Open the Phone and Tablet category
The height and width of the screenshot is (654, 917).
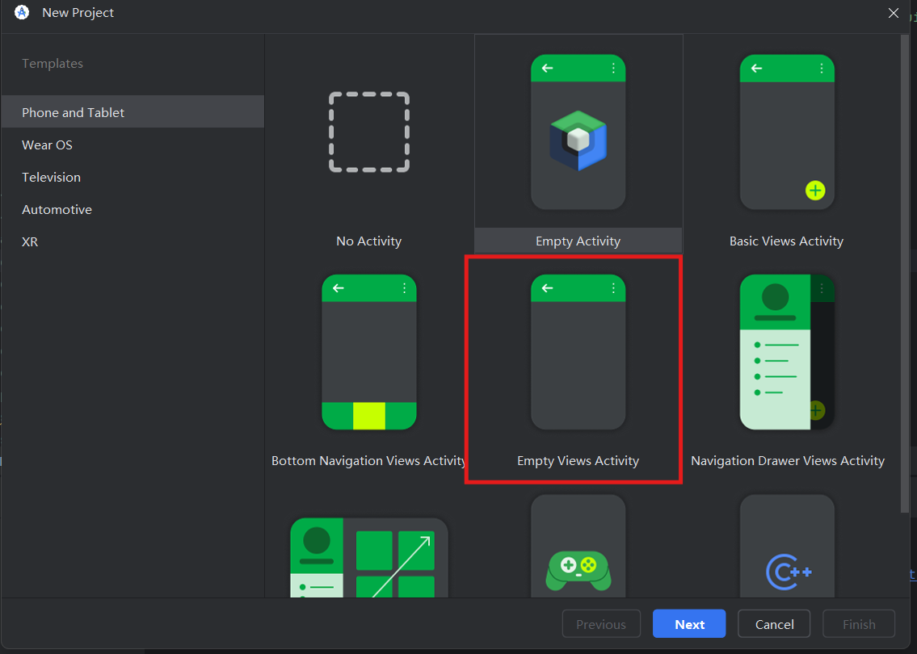pyautogui.click(x=133, y=112)
